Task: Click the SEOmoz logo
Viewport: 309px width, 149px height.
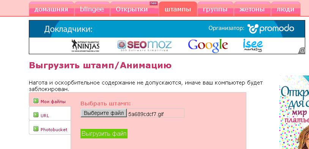Action: point(145,46)
